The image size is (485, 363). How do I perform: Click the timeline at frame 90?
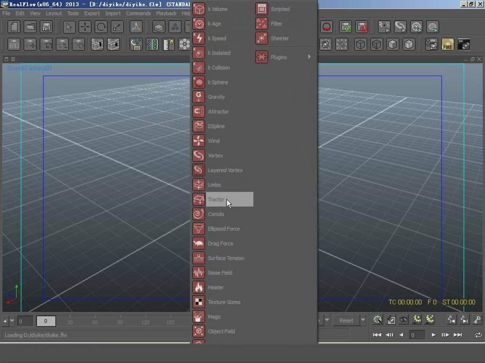[x=120, y=322]
